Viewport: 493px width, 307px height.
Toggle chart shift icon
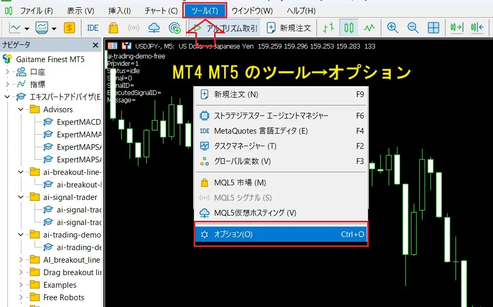(477, 28)
